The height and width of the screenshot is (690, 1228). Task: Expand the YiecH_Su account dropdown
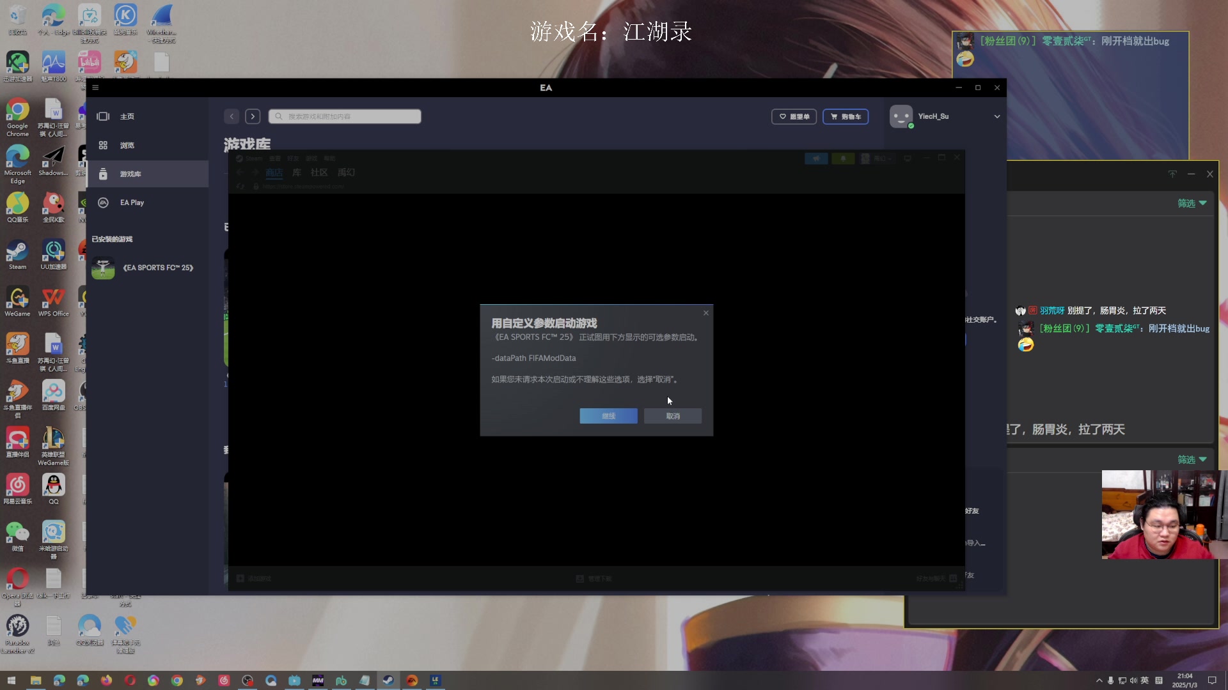pyautogui.click(x=996, y=116)
